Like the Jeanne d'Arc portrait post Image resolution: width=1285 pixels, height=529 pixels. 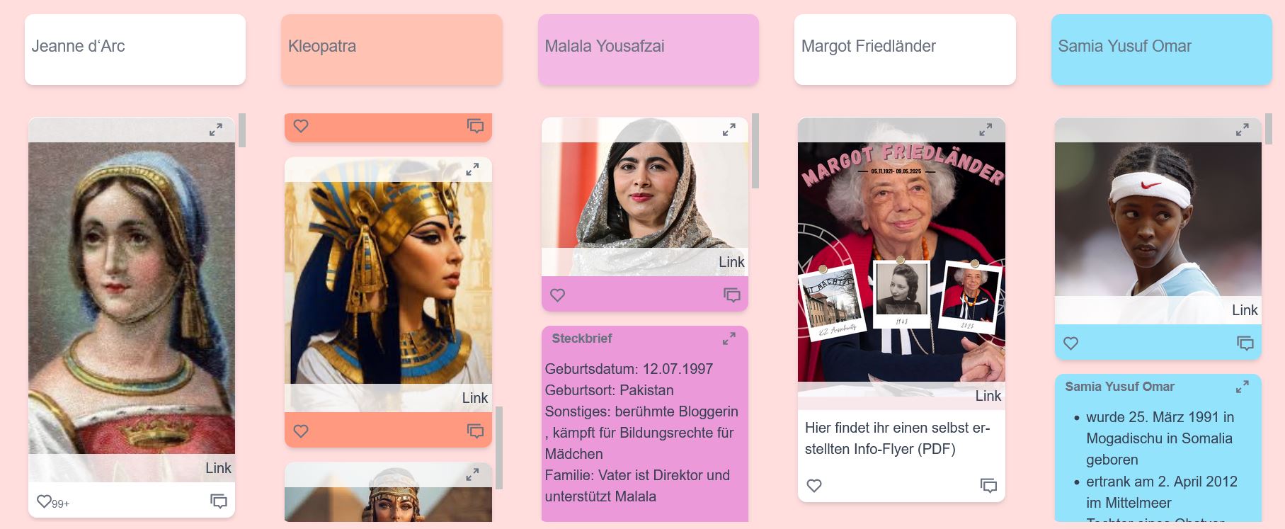click(44, 501)
